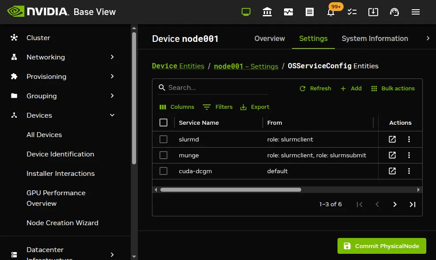This screenshot has width=436, height=260.
Task: Open the monitor icon in top bar
Action: (246, 12)
